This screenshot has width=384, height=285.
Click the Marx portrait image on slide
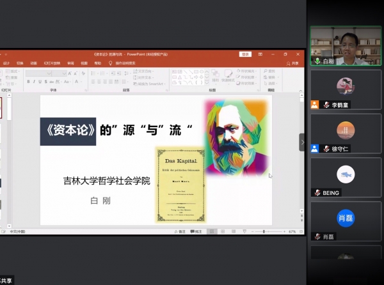coord(237,137)
